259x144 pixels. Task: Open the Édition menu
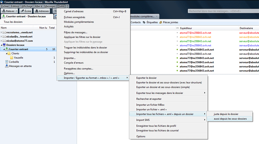click(x=15, y=6)
